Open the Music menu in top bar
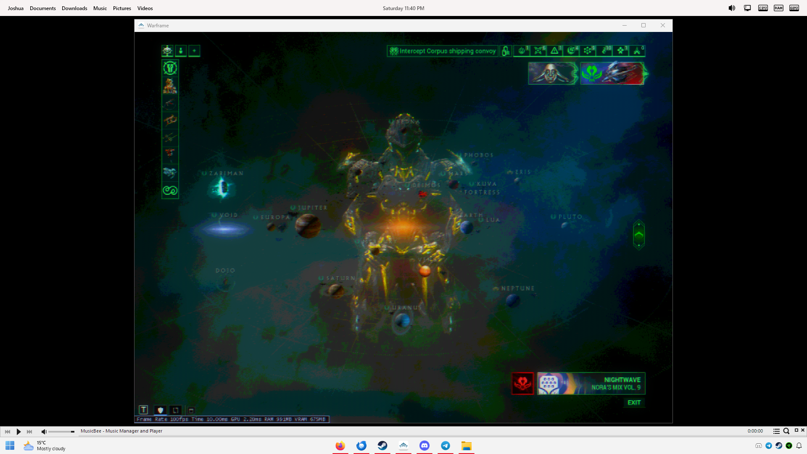The width and height of the screenshot is (807, 454). tap(100, 8)
